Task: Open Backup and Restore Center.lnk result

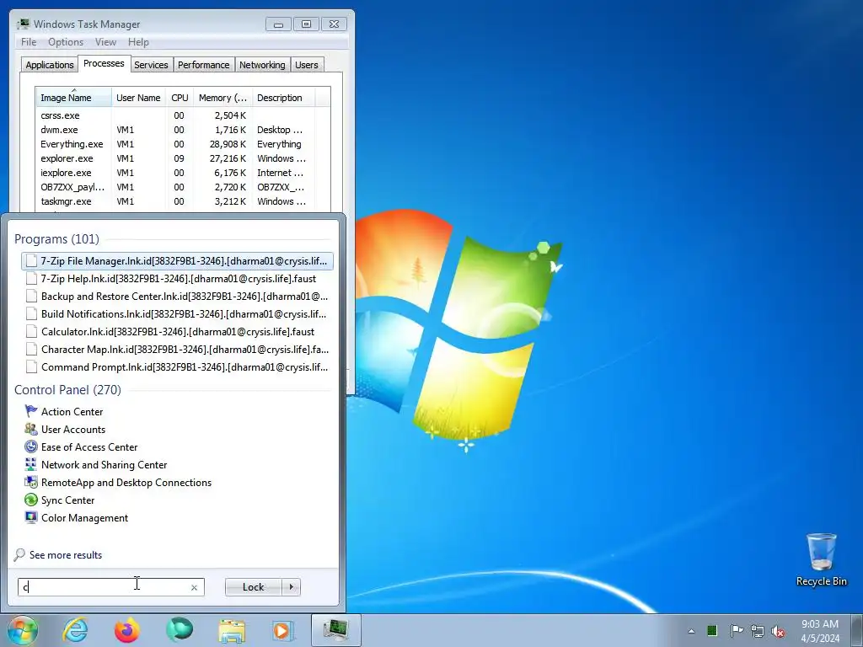Action: (x=177, y=296)
